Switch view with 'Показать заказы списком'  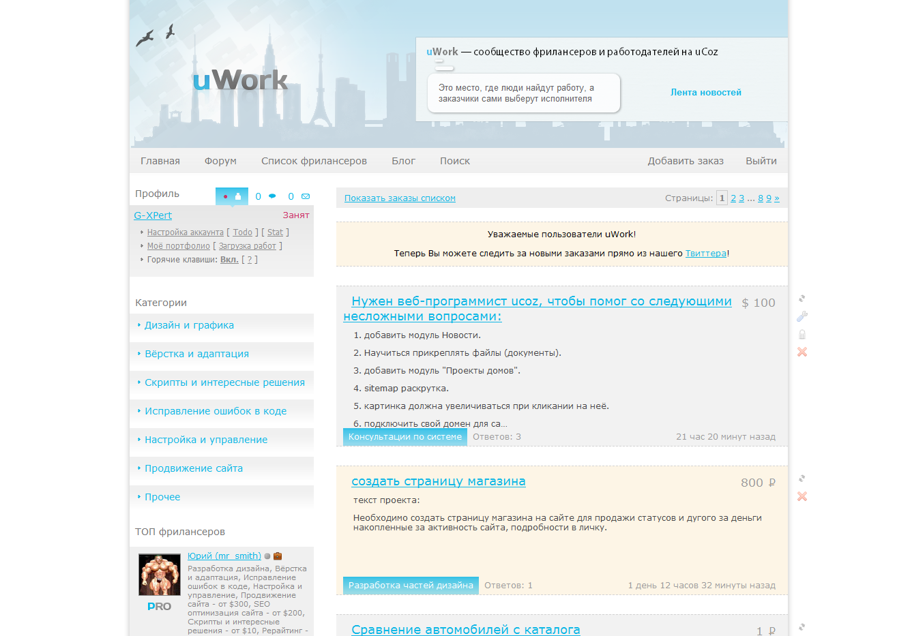(x=400, y=198)
